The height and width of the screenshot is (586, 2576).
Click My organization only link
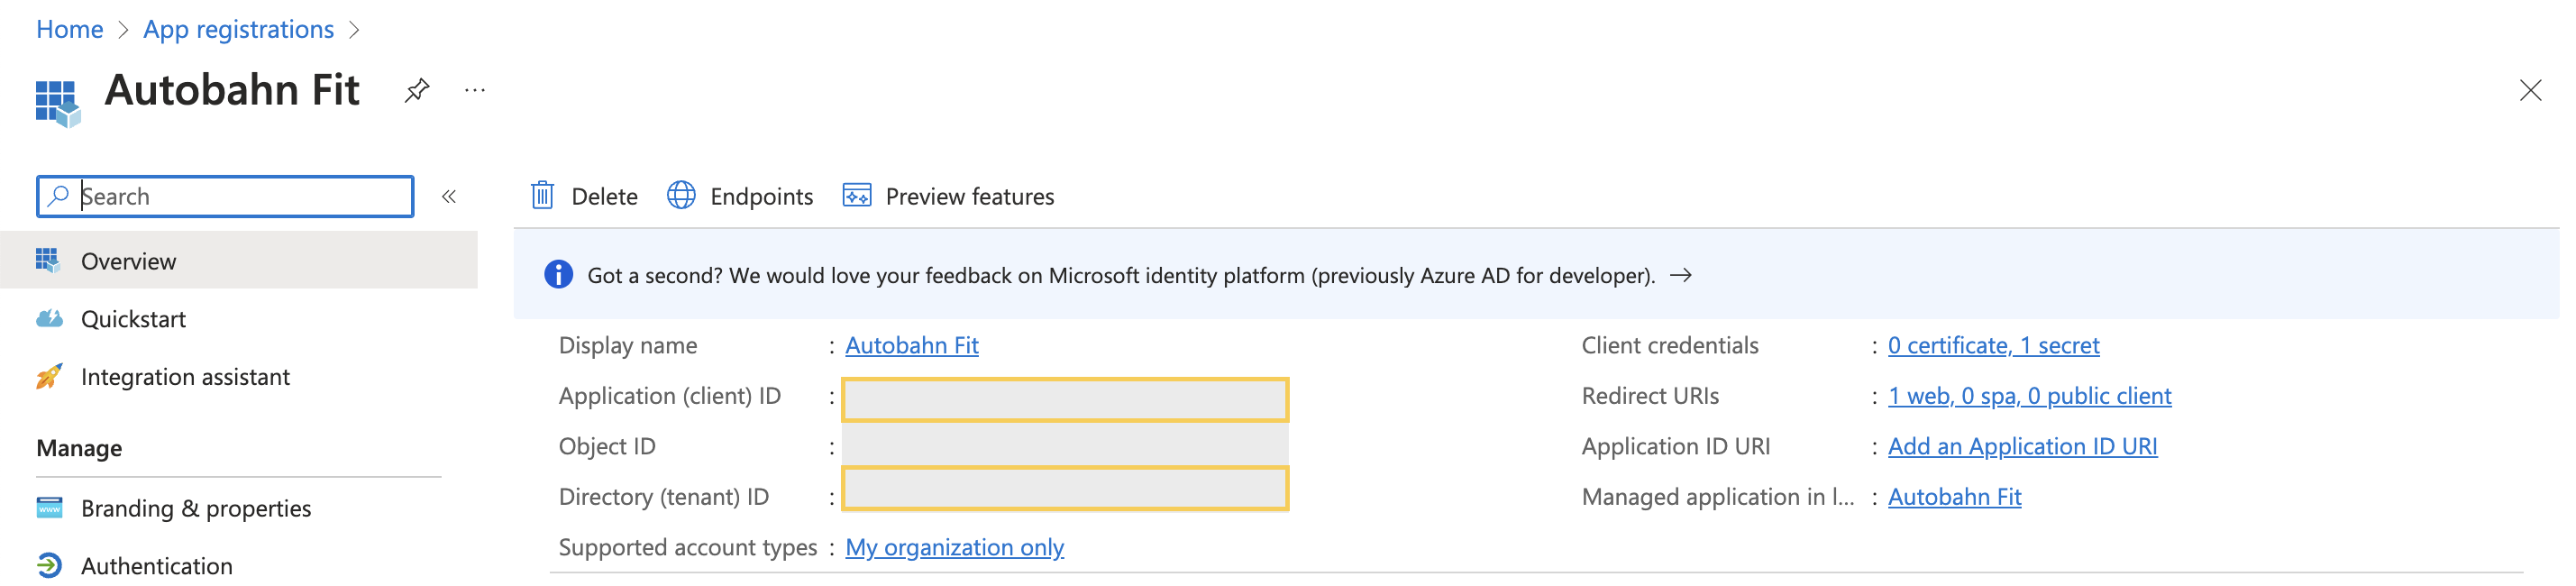pos(954,548)
